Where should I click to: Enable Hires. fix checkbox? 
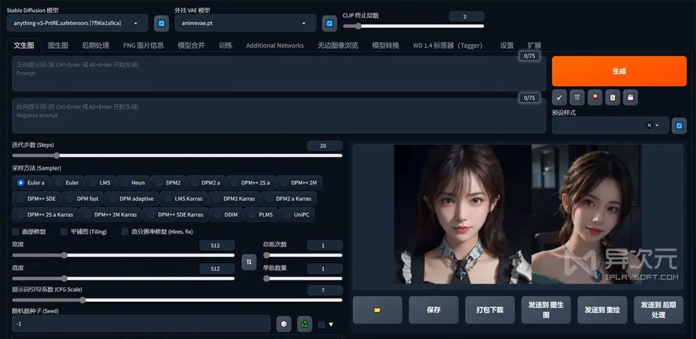point(125,232)
